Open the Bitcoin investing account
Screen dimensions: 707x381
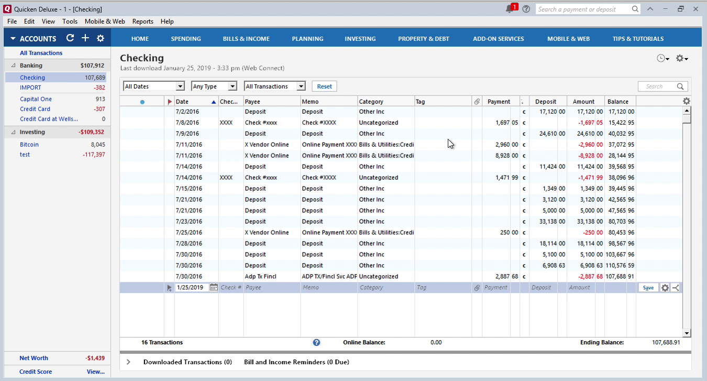pos(29,145)
